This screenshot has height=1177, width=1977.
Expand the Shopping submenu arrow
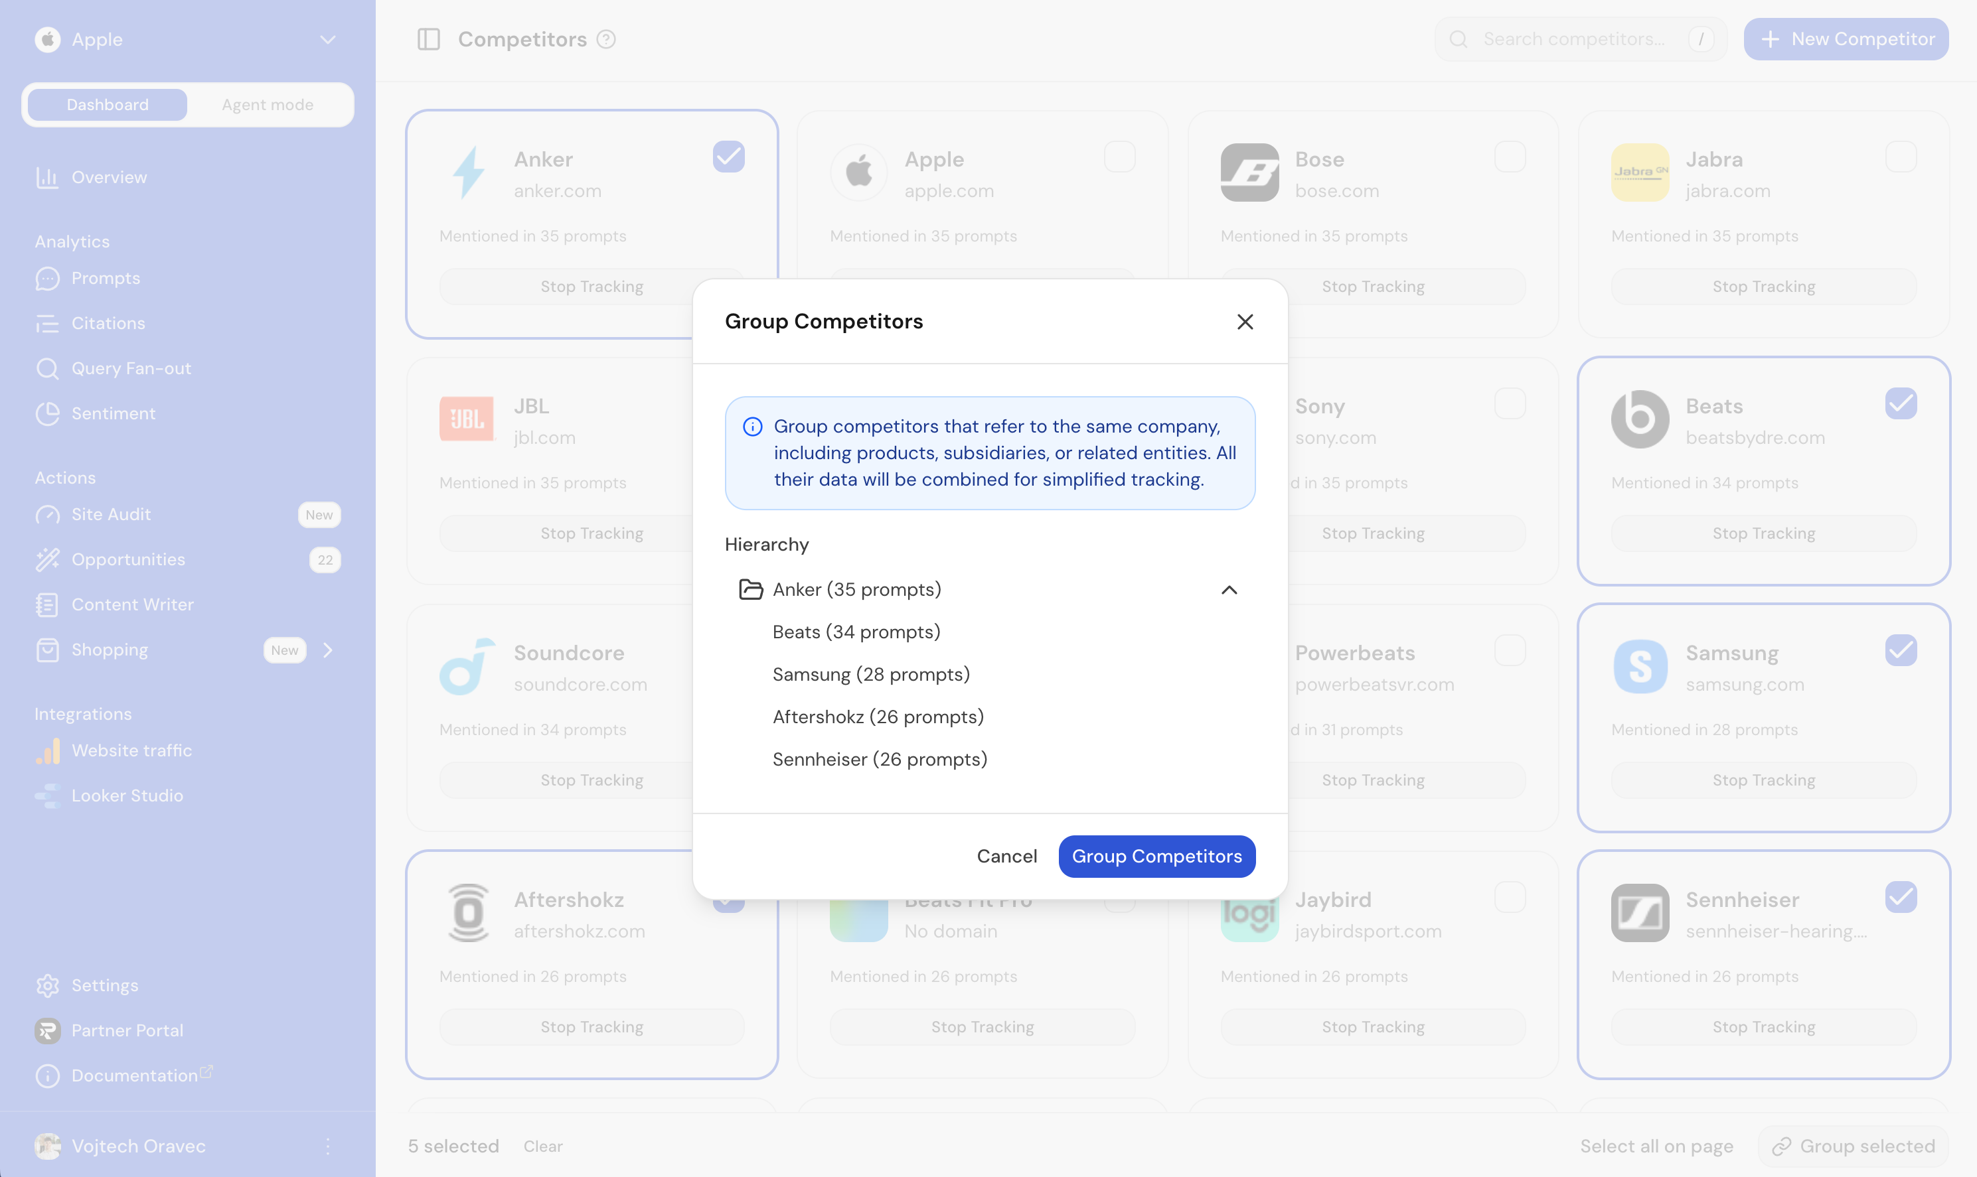point(328,650)
